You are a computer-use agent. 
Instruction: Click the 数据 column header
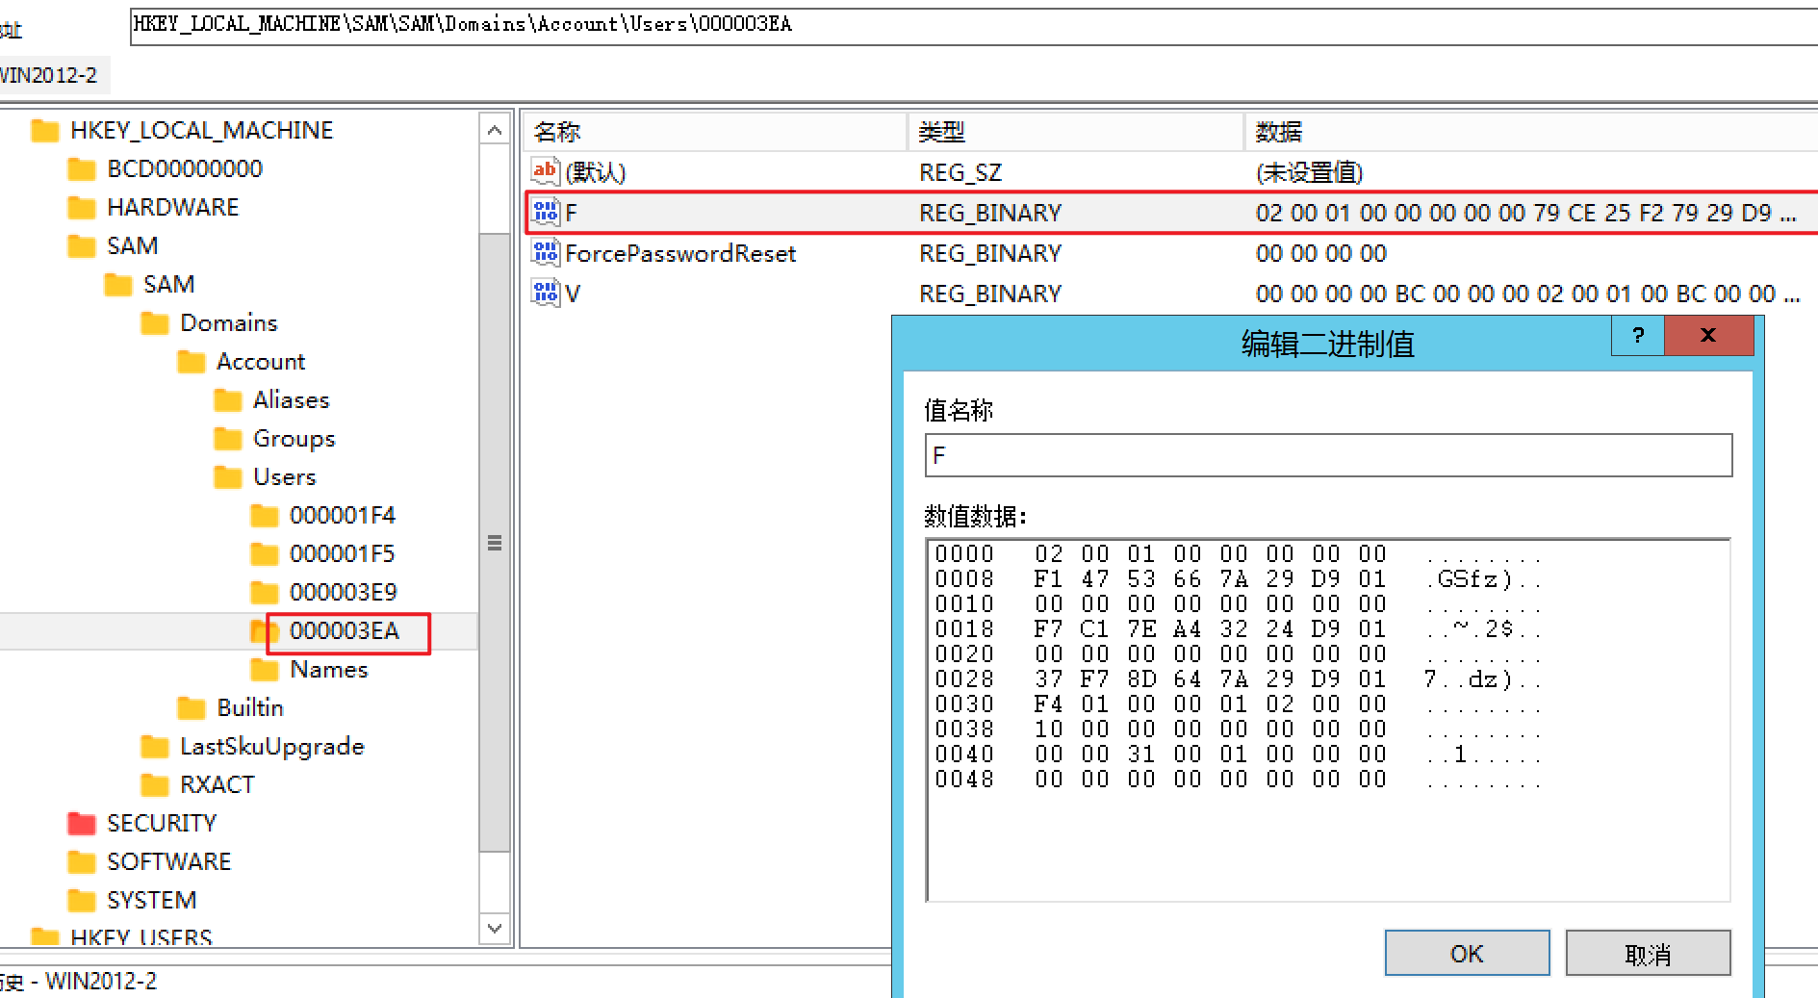1531,132
